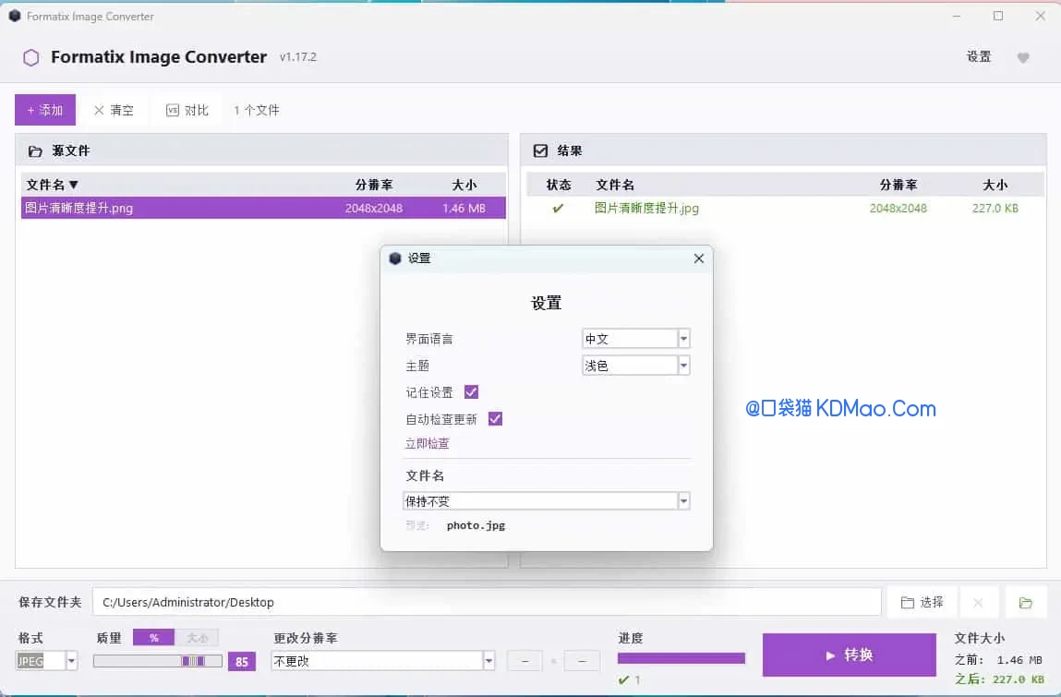This screenshot has width=1061, height=697.
Task: Clear the save folder with X button
Action: (x=978, y=602)
